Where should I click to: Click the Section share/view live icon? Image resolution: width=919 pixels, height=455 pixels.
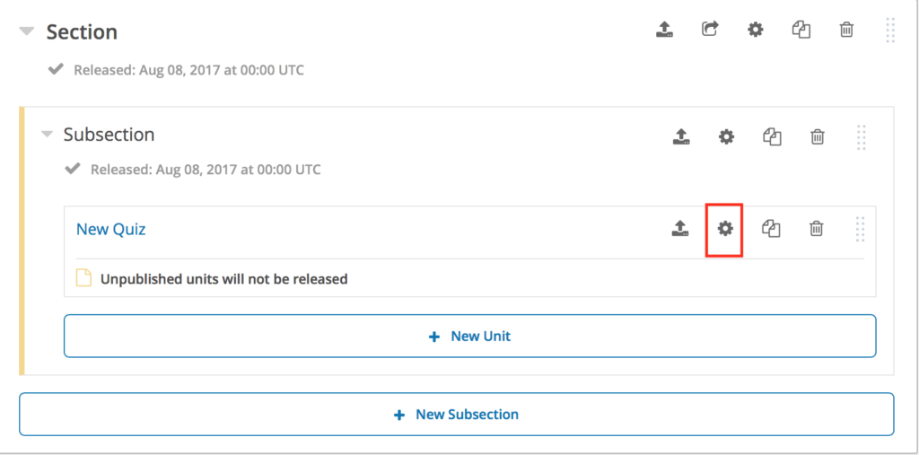[711, 29]
